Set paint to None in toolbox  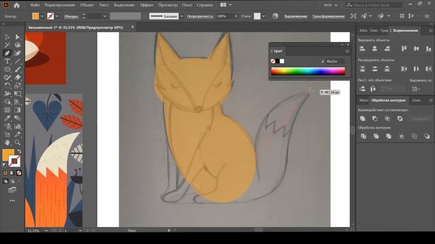pos(19,173)
